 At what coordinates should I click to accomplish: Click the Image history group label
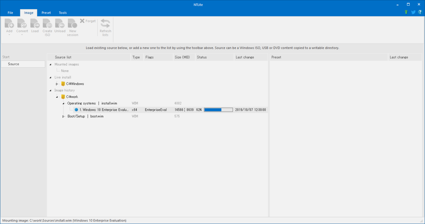(65, 90)
